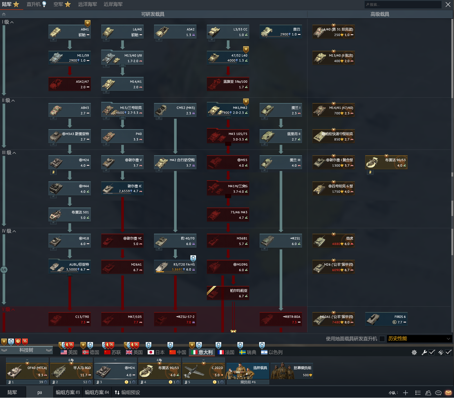Expand the 科技树 right double chevron
The height and width of the screenshot is (398, 454).
tap(49, 350)
